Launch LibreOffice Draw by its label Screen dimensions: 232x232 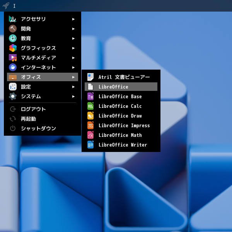(120, 116)
